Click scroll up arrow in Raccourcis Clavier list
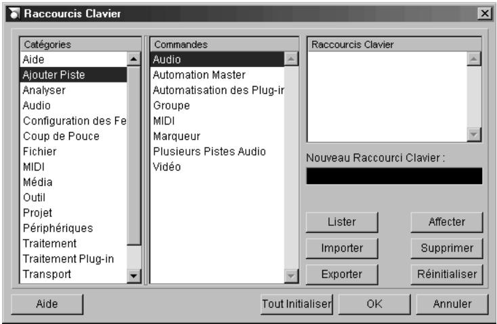The width and height of the screenshot is (497, 324). pyautogui.click(x=474, y=59)
